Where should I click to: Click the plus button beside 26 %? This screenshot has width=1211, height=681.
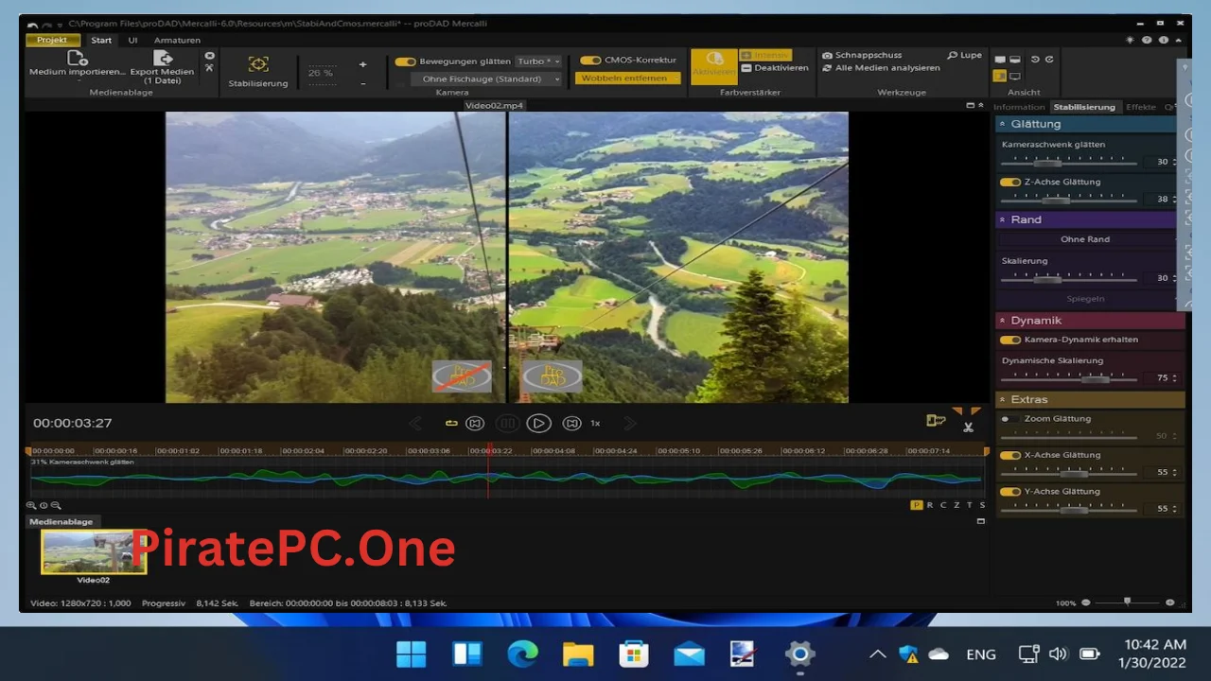pos(362,64)
